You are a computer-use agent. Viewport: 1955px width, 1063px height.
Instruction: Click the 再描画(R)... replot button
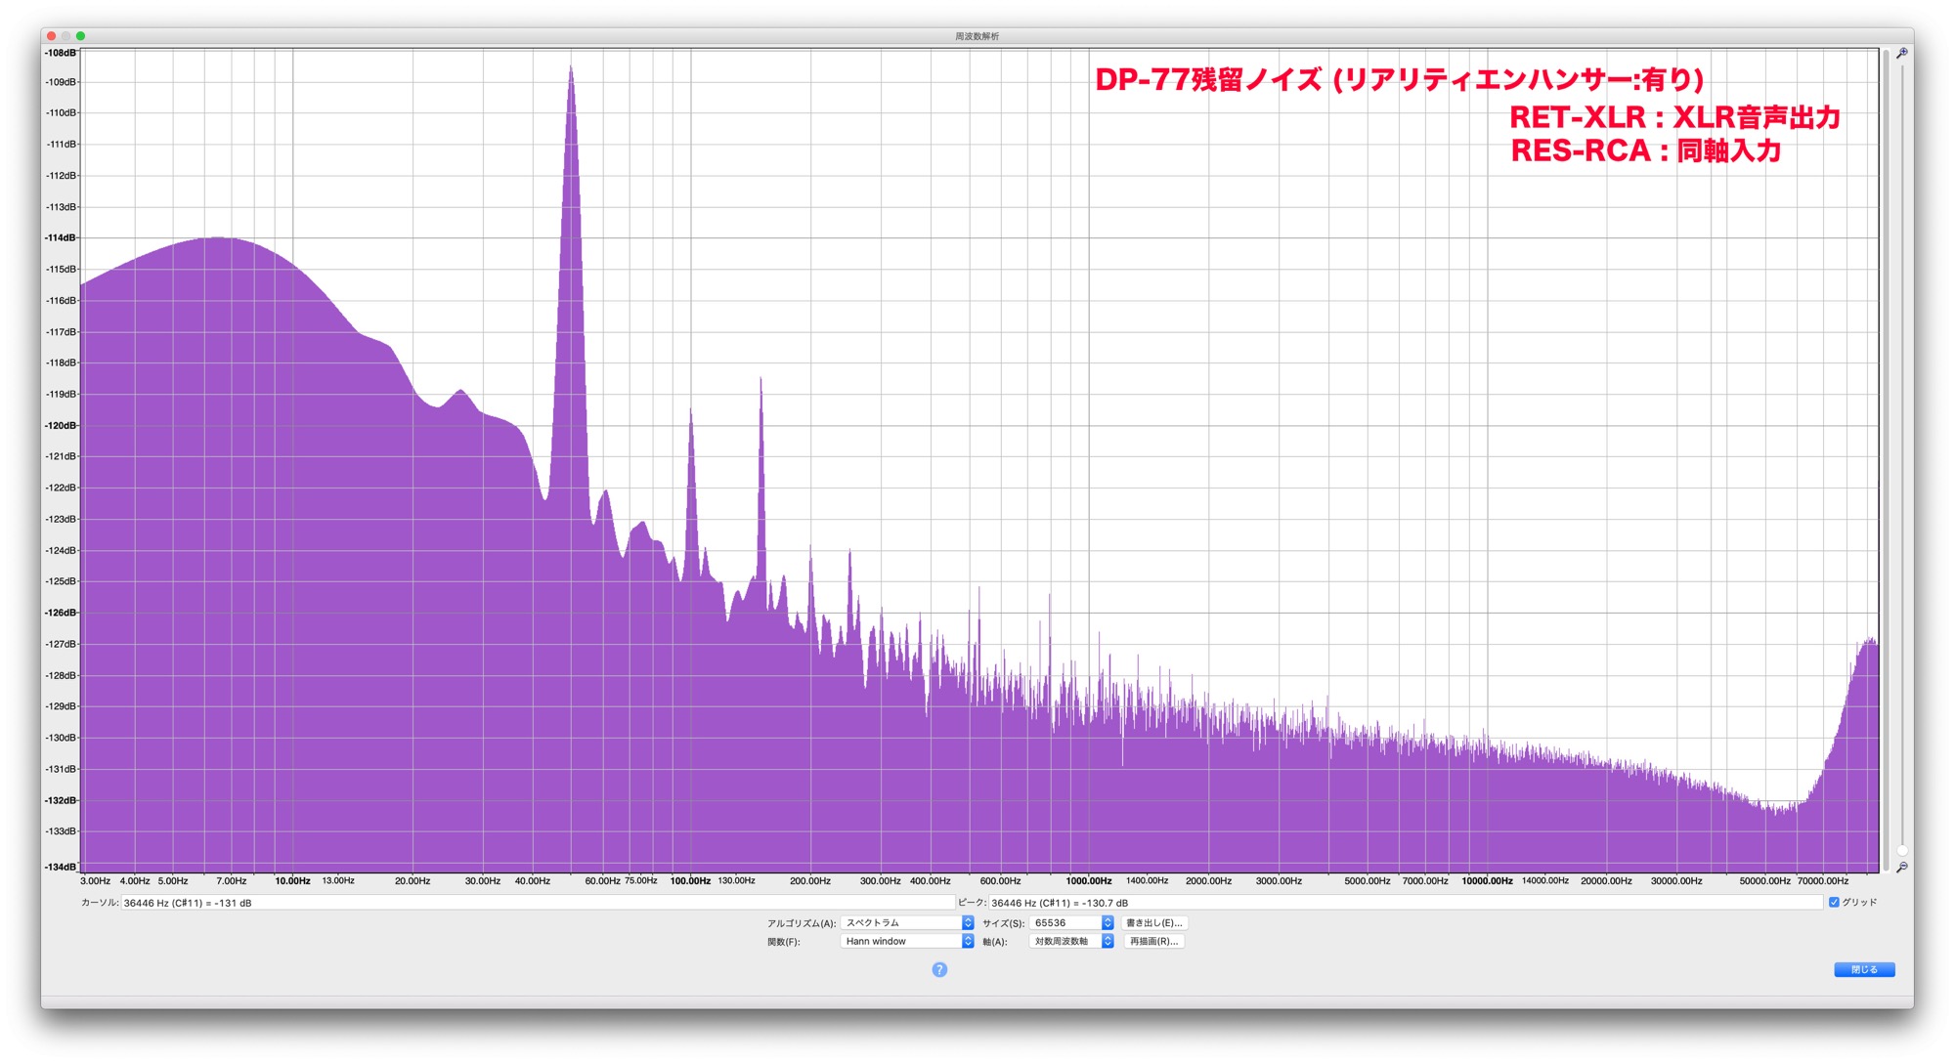(1154, 942)
